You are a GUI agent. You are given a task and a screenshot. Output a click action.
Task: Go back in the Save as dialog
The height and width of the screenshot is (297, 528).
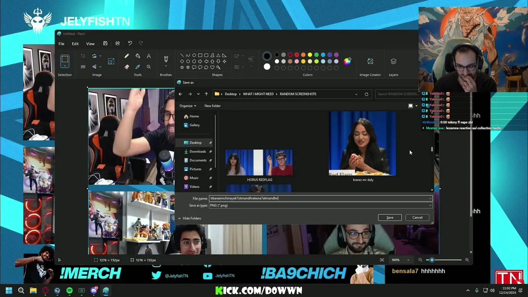tap(180, 94)
